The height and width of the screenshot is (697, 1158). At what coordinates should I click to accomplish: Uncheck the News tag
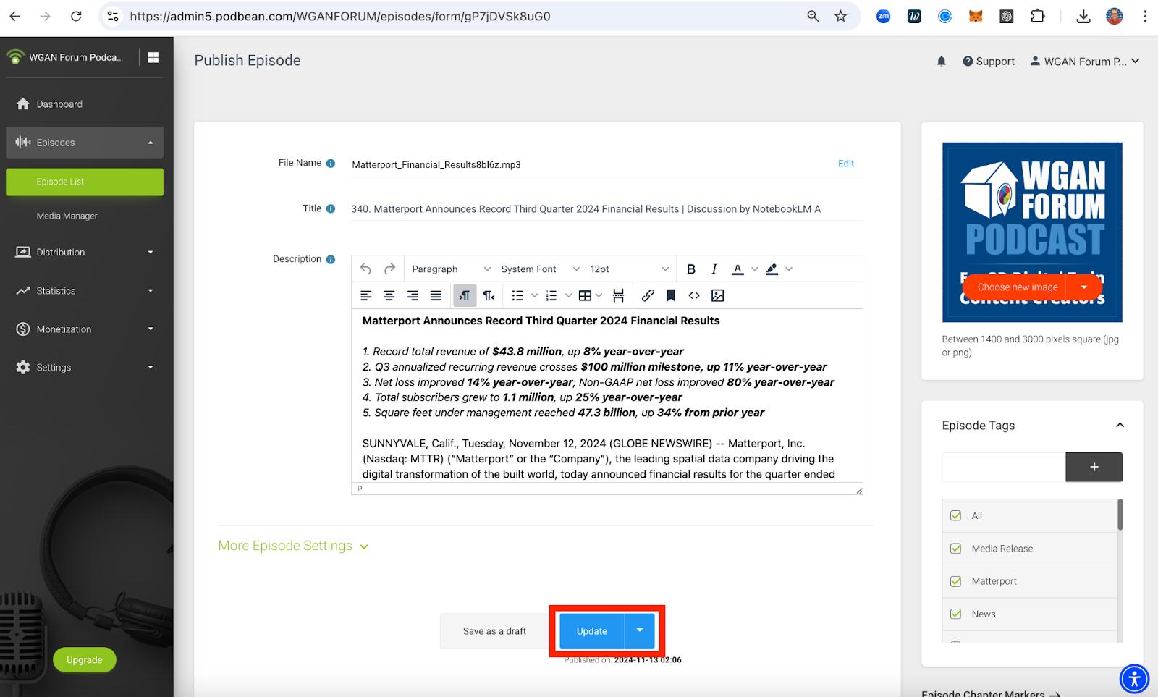click(956, 614)
